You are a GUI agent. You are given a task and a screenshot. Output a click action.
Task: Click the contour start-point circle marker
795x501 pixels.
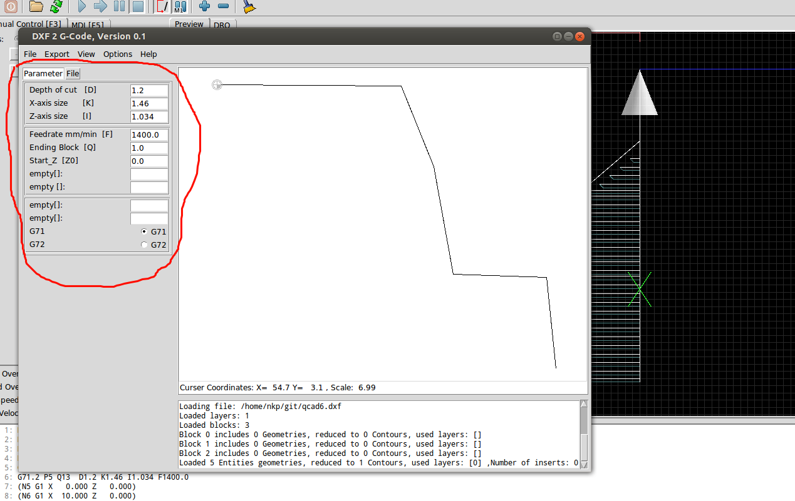tap(217, 84)
